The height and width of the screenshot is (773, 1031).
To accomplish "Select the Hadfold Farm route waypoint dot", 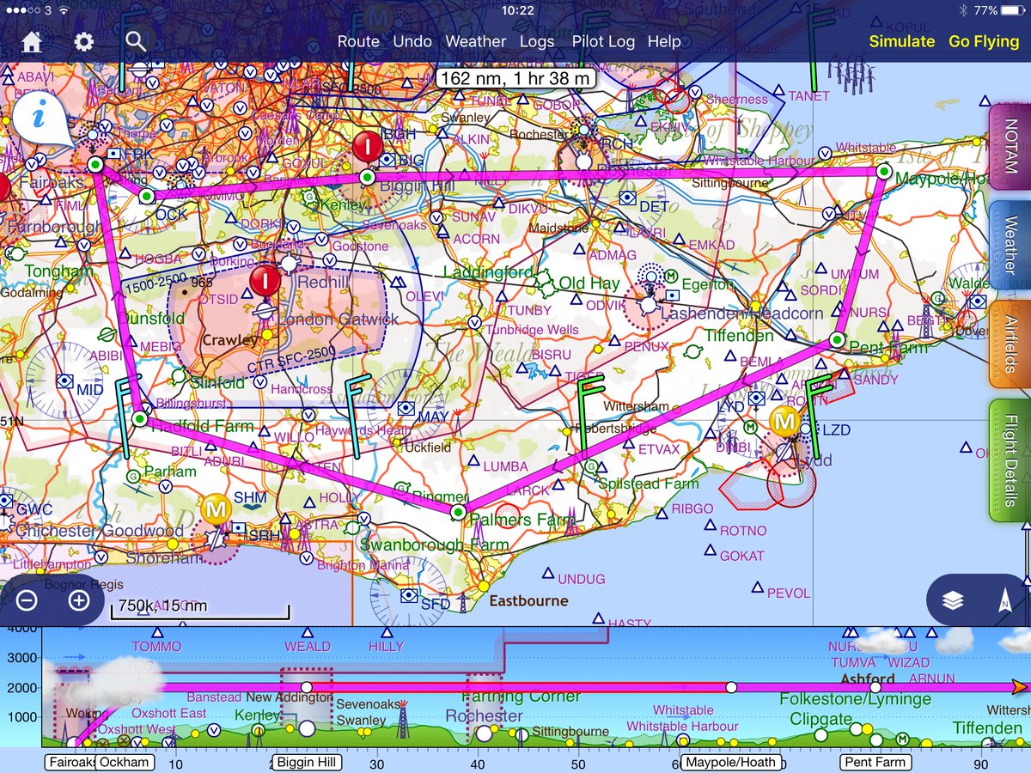I will pyautogui.click(x=139, y=419).
